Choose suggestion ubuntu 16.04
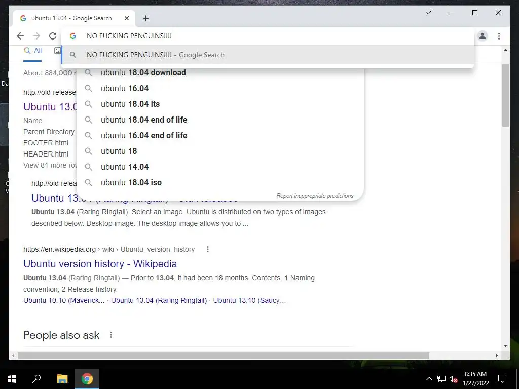Viewport: 519px width, 389px height. [x=220, y=88]
